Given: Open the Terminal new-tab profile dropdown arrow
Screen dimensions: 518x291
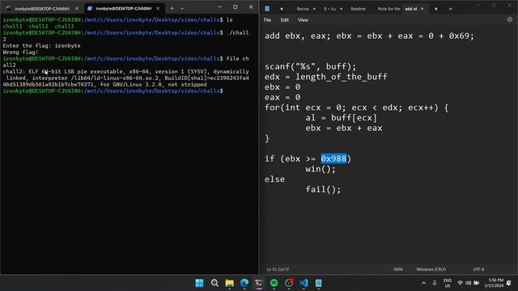Looking at the screenshot, I should tap(182, 8).
